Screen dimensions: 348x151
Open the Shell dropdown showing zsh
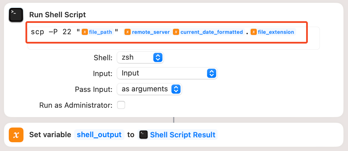140,58
